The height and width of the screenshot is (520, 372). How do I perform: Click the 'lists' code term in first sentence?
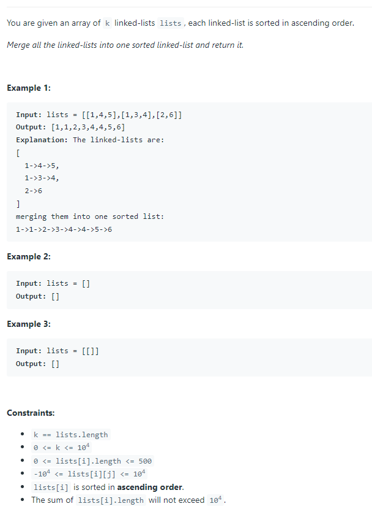[x=171, y=23]
